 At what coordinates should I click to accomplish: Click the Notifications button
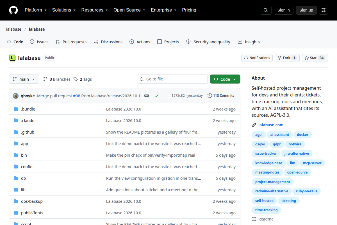257,58
